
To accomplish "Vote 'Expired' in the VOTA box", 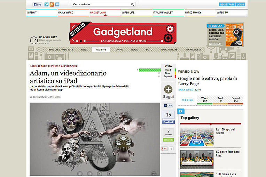I will pyautogui.click(x=167, y=77).
